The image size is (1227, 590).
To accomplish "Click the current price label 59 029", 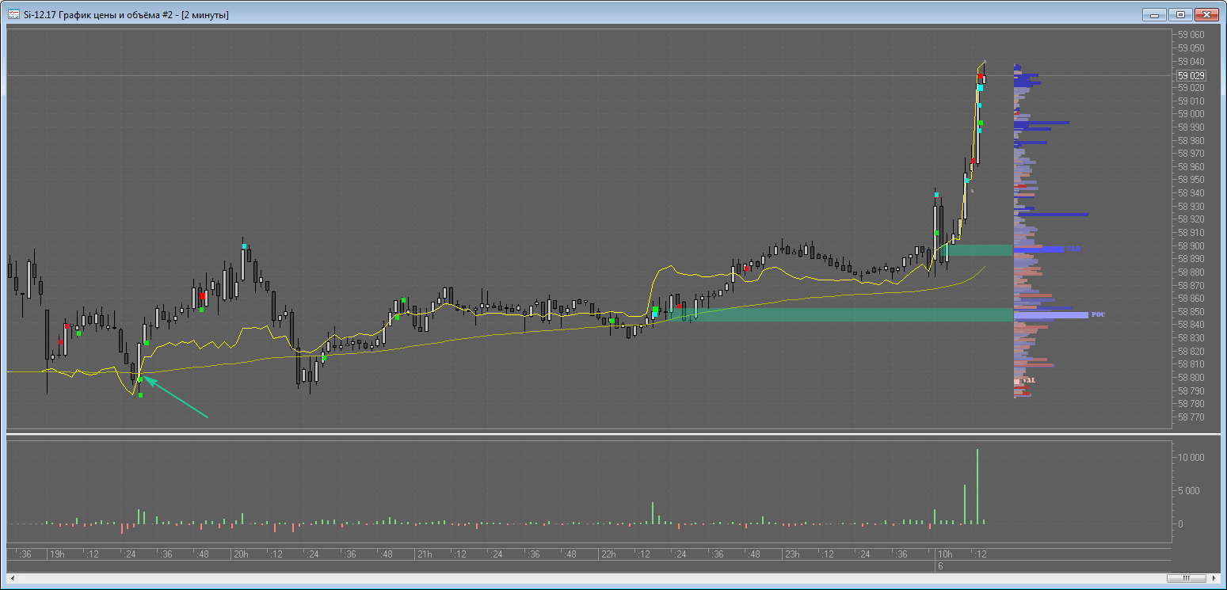I will [1191, 75].
